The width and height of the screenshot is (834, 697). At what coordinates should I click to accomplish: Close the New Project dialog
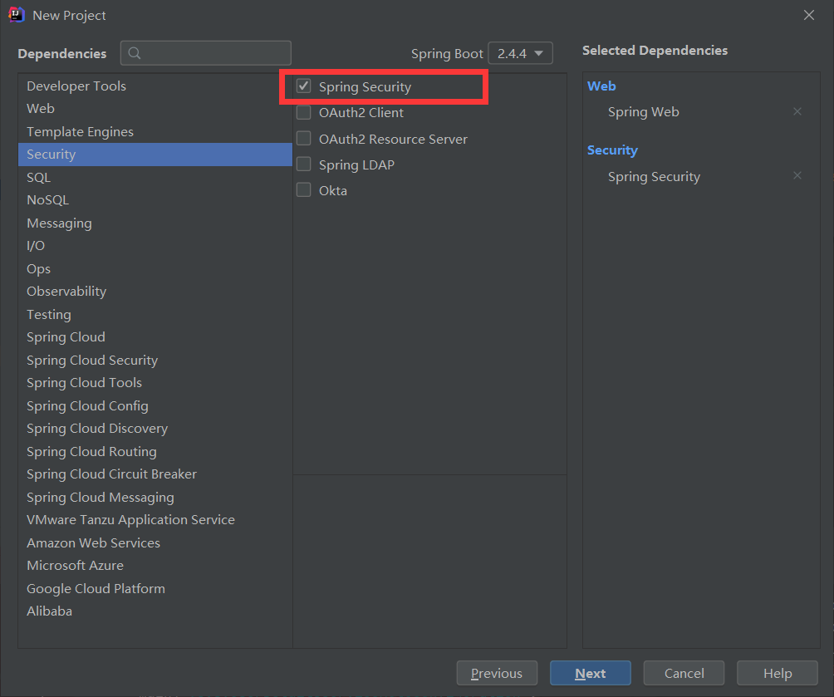[809, 15]
